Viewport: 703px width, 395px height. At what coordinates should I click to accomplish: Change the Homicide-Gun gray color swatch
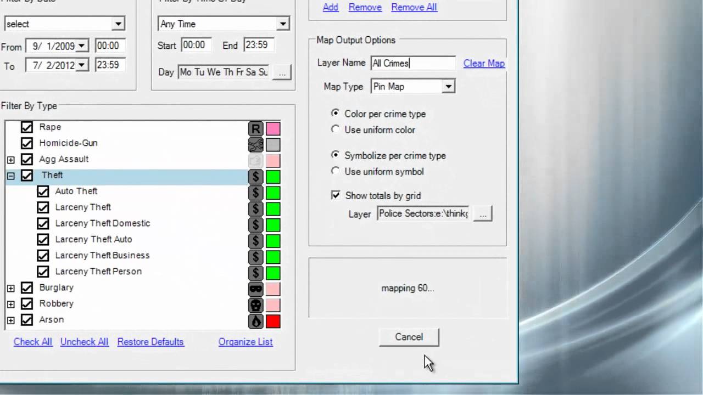pos(273,145)
